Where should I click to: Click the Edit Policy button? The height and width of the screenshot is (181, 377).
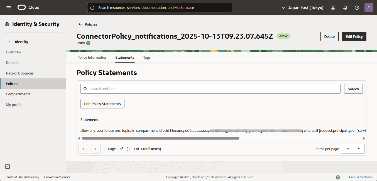(354, 36)
